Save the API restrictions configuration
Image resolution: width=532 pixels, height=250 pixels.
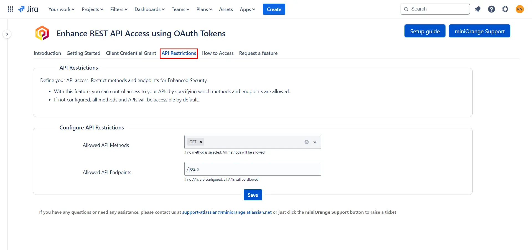253,195
